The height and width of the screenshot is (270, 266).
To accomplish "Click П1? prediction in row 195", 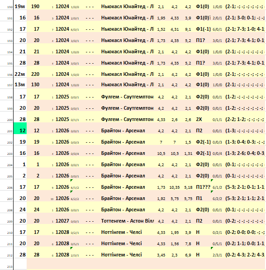I will click(201, 63).
